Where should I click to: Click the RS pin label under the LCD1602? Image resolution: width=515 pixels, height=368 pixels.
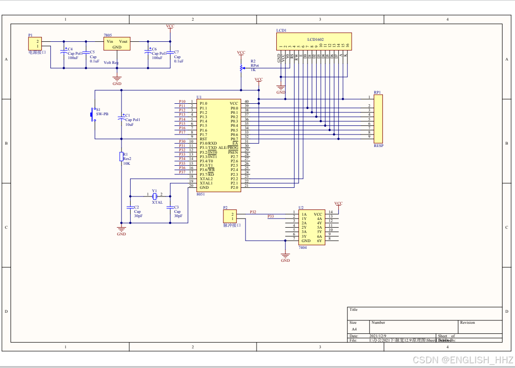292,57
